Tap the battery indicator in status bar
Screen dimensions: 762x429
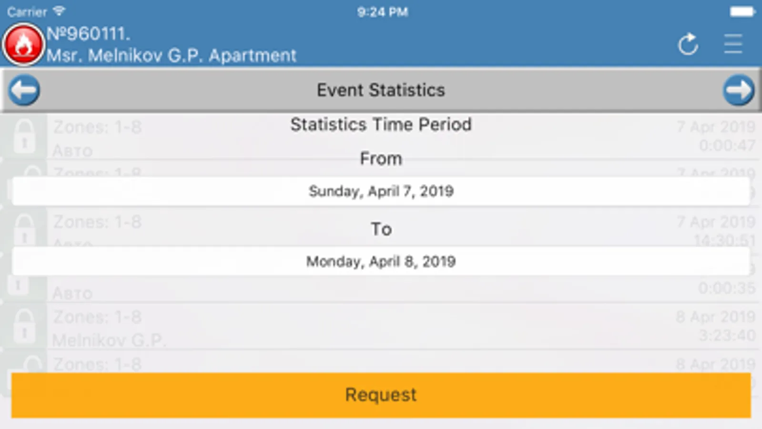click(x=742, y=11)
